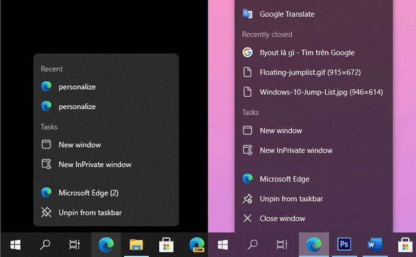Screen dimensions: 416x257
Task: Reopen the "flyout là gì" Google search
Action: pos(307,52)
